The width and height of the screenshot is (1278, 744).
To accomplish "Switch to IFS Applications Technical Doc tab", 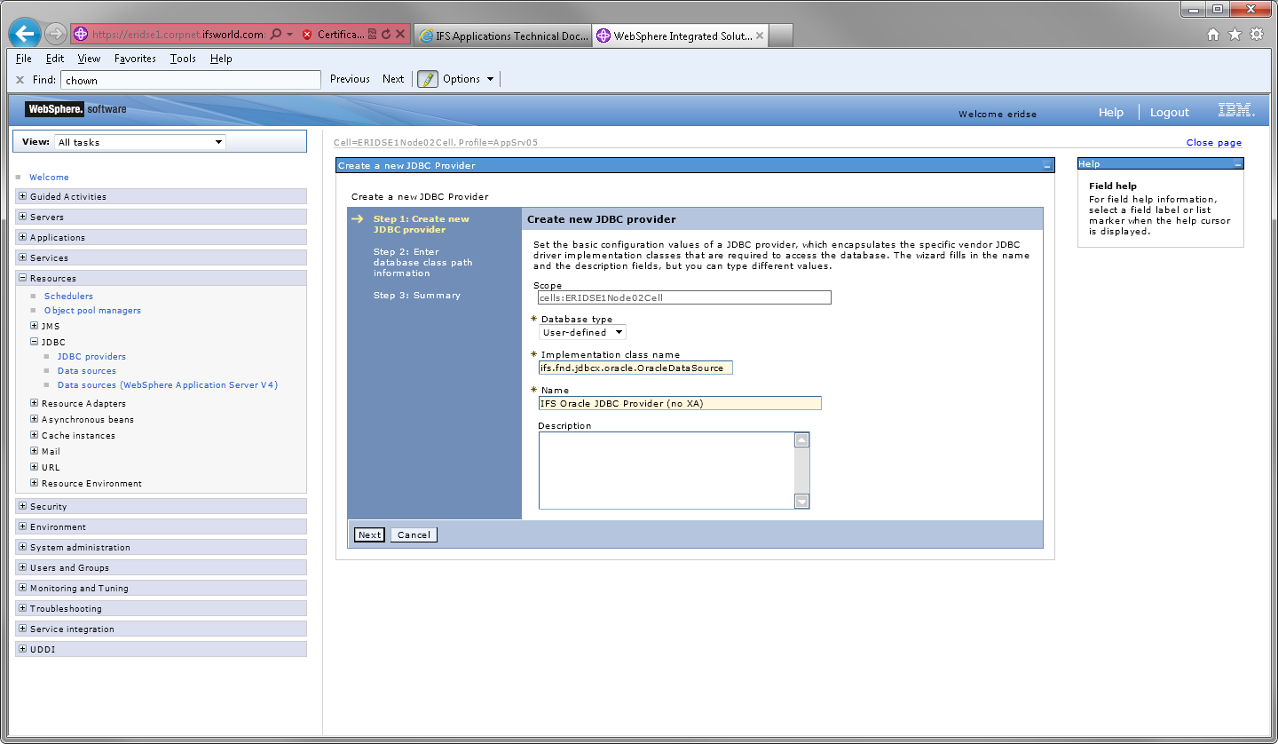I will click(502, 36).
